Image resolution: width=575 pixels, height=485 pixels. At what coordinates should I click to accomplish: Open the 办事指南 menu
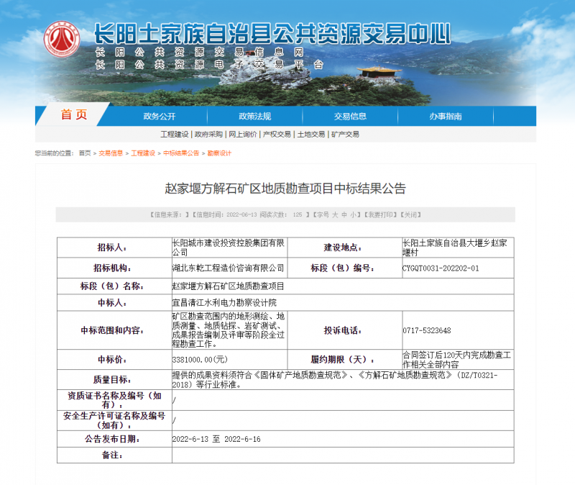pyautogui.click(x=445, y=117)
